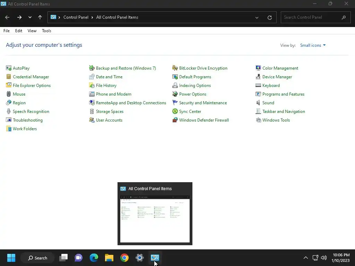Select Control Panel in the breadcrumb
355x266 pixels.
76,17
